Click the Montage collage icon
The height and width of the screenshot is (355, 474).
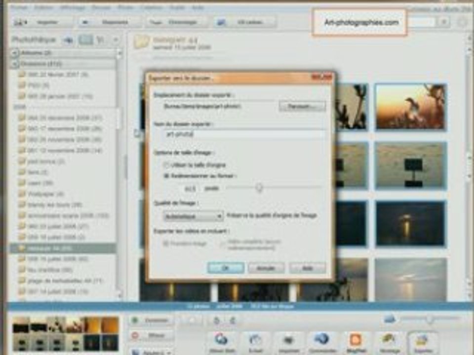pos(389,339)
